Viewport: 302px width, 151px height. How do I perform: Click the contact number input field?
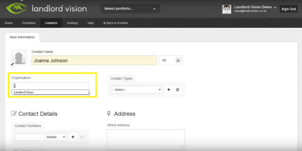coord(30,137)
